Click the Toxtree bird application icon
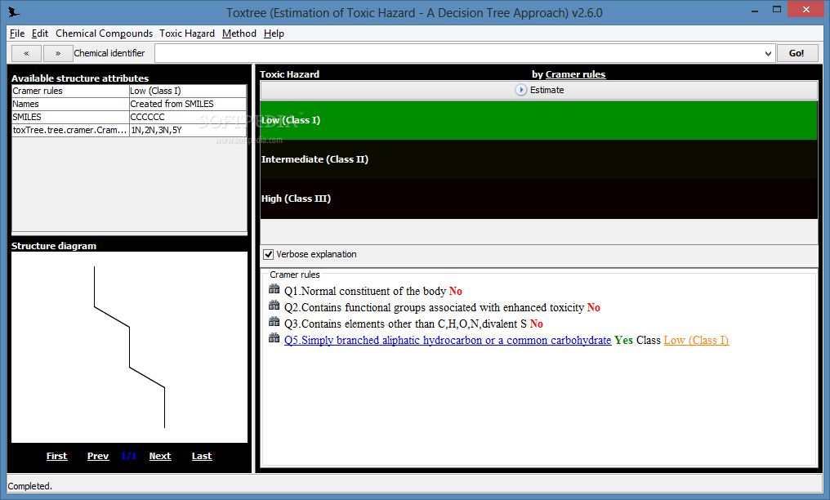This screenshot has height=500, width=830. point(14,12)
